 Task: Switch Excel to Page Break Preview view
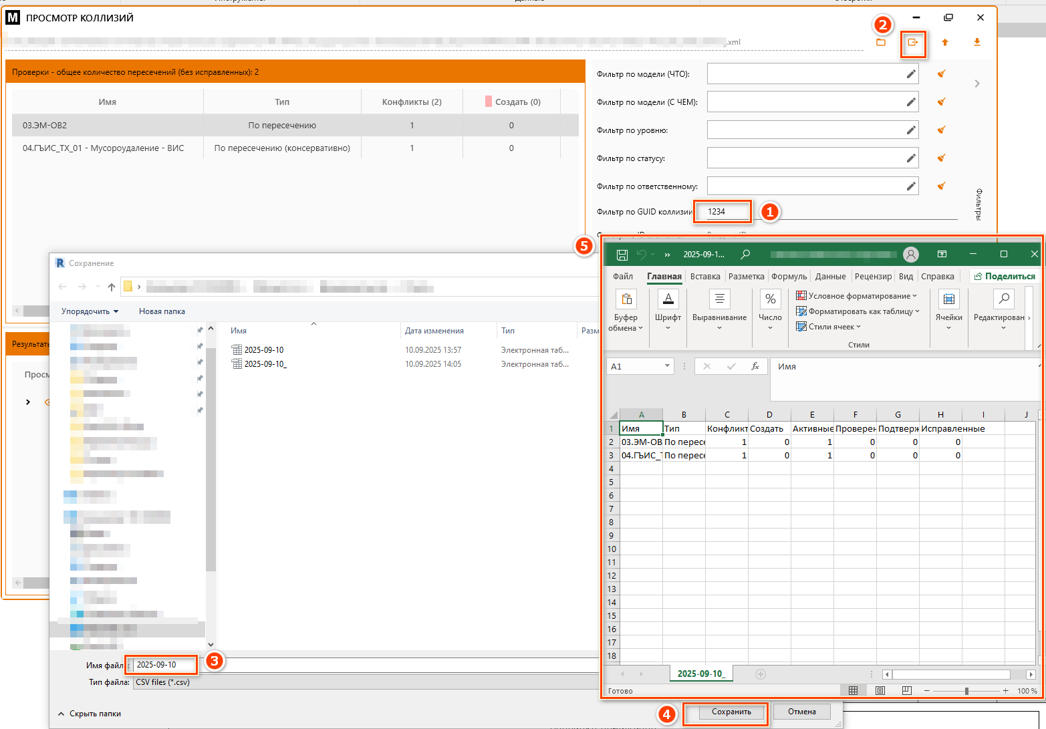coord(906,690)
